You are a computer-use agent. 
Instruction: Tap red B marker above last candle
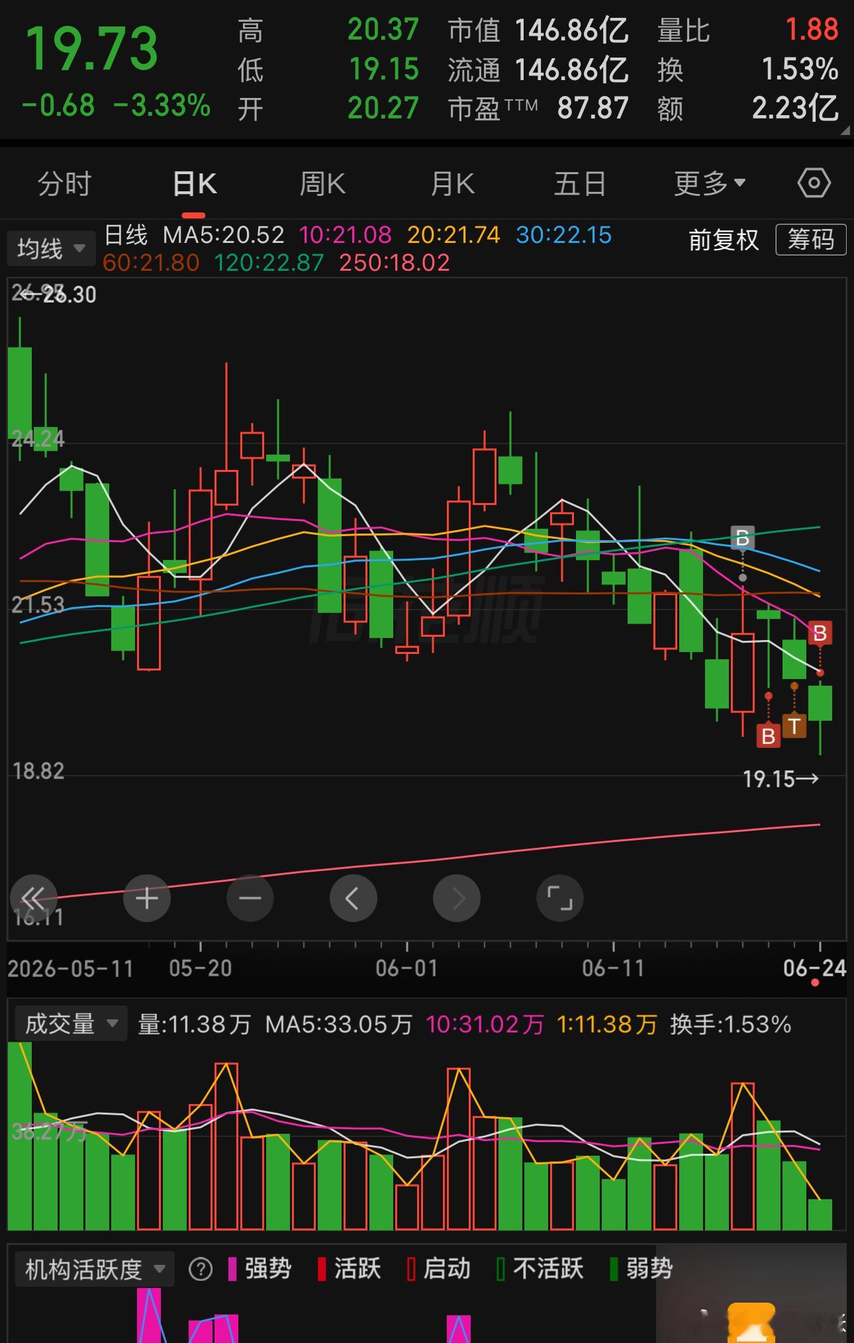tap(820, 633)
